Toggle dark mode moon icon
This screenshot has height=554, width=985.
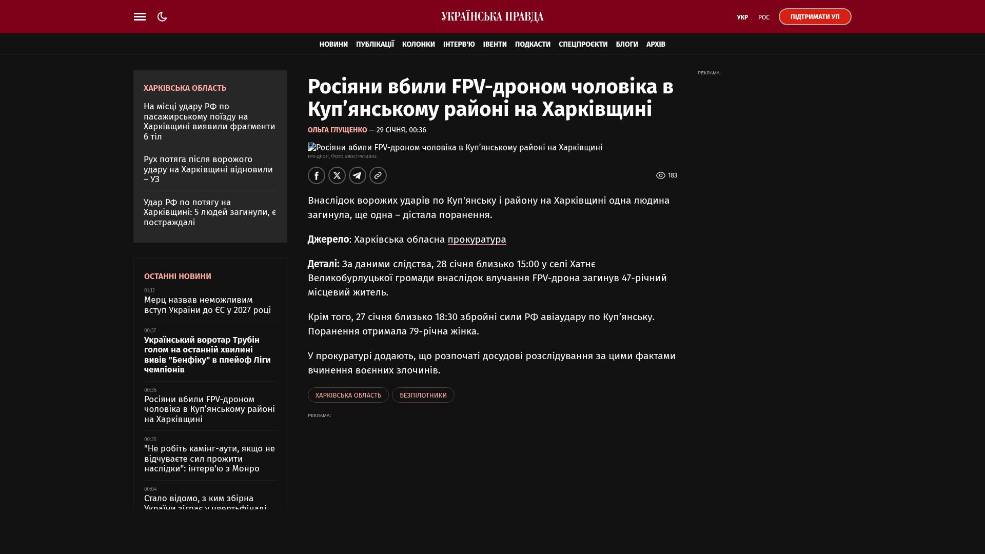point(162,17)
